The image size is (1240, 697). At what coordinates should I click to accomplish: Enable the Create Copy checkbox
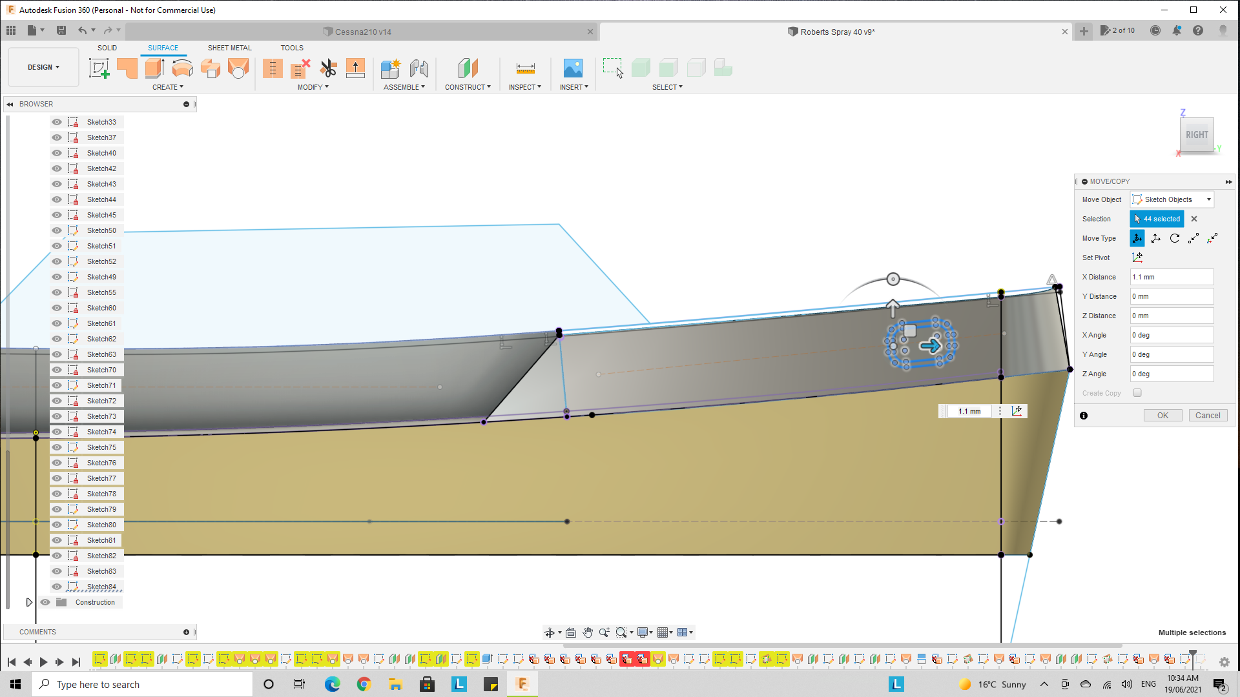[x=1137, y=392]
